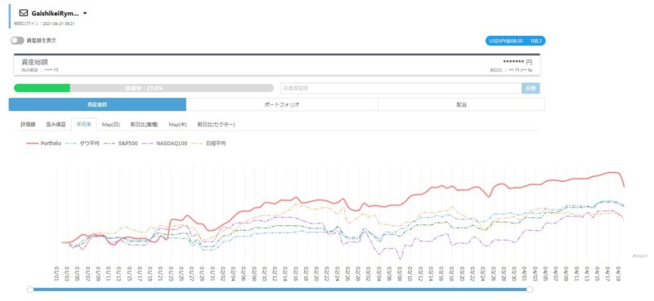This screenshot has width=654, height=301.
Task: Select the 年初来 sub-tab
Action: (x=84, y=124)
